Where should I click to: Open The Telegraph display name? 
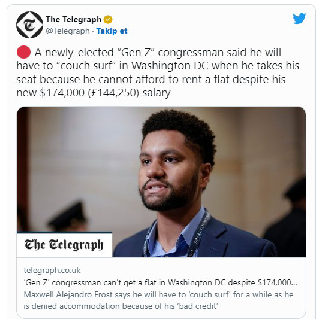click(x=74, y=20)
